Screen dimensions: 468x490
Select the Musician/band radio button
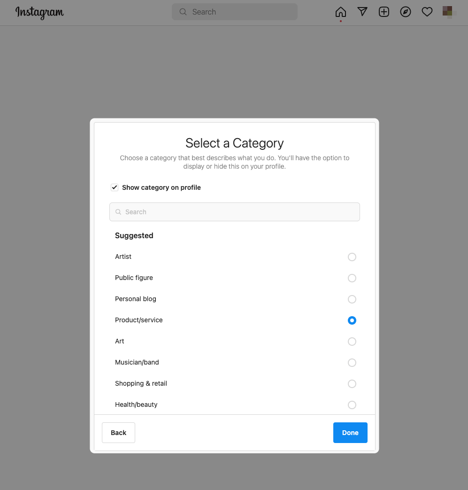[352, 363]
